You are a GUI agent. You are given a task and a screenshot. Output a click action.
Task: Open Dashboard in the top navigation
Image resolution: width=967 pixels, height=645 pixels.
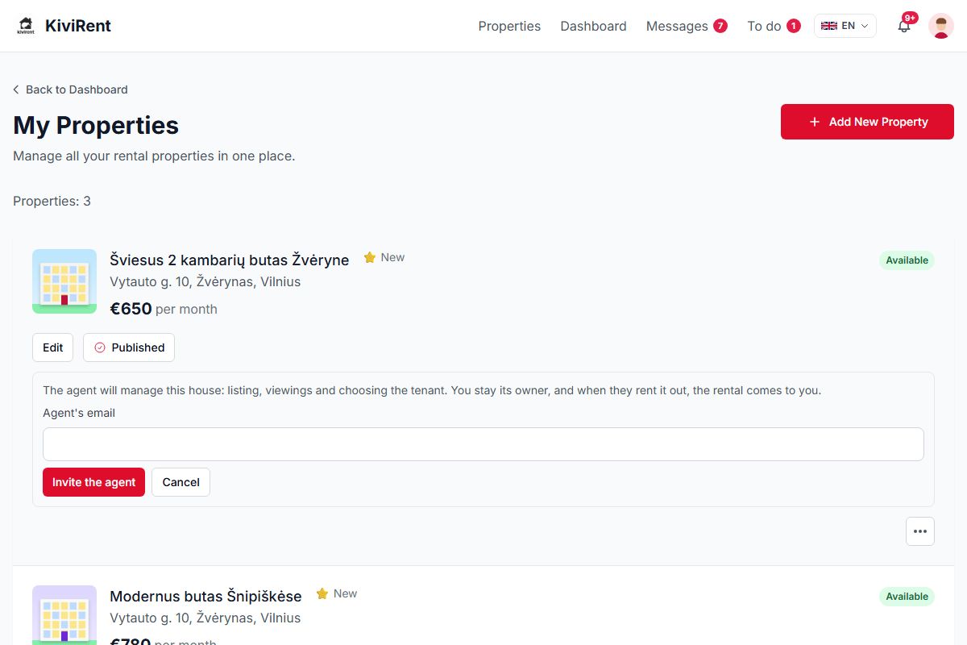coord(593,26)
